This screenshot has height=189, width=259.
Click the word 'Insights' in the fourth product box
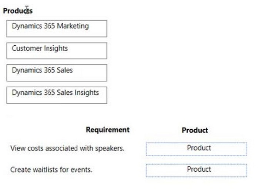click(87, 92)
